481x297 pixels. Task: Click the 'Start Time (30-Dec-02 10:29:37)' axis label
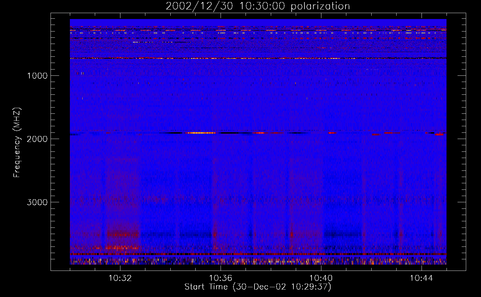pos(258,287)
